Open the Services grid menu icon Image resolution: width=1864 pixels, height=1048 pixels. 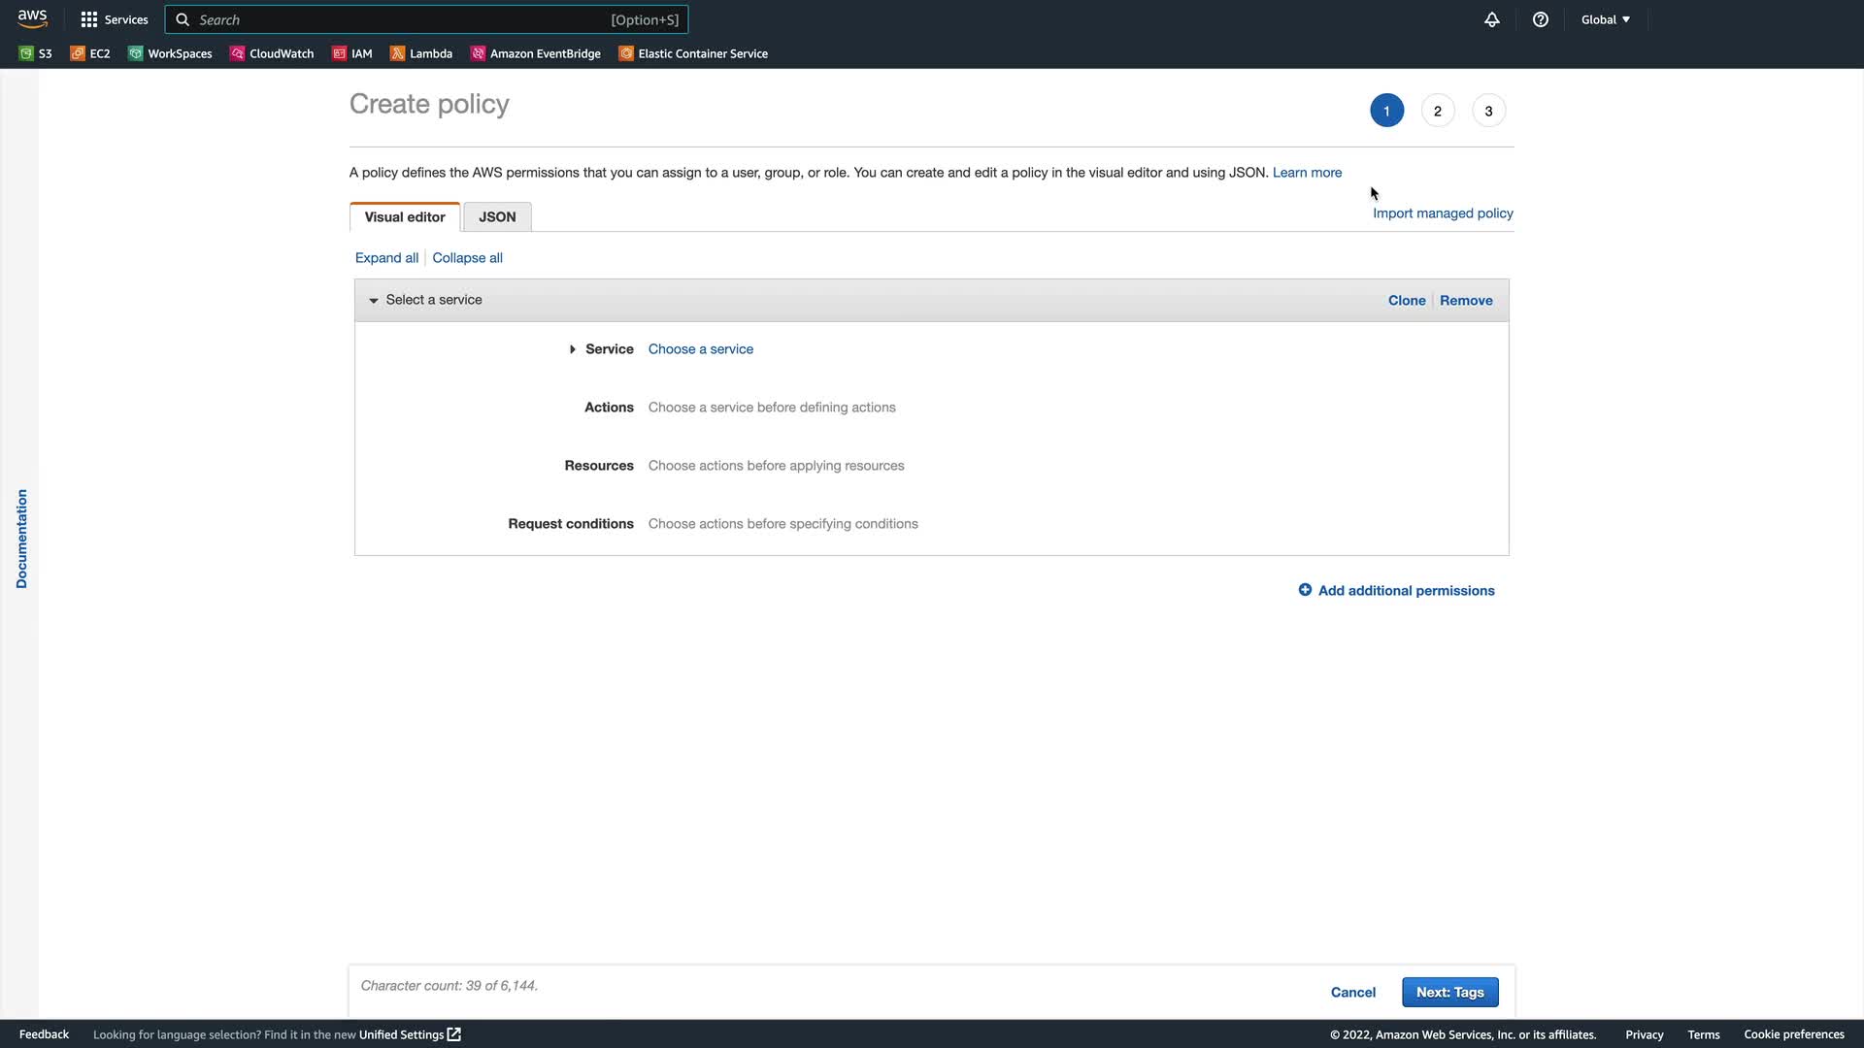pos(89,19)
